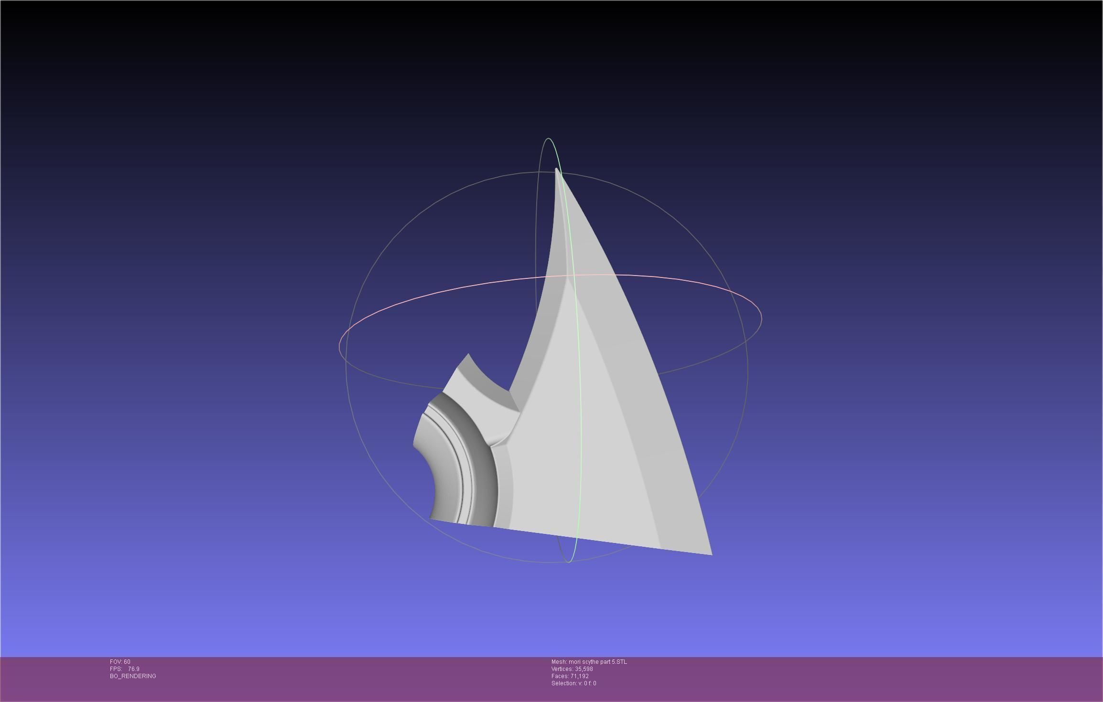This screenshot has width=1103, height=702.
Task: Click the sharp bottom-right corner of blade
Action: (x=711, y=554)
